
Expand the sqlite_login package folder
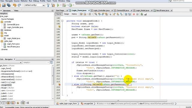[2, 41]
